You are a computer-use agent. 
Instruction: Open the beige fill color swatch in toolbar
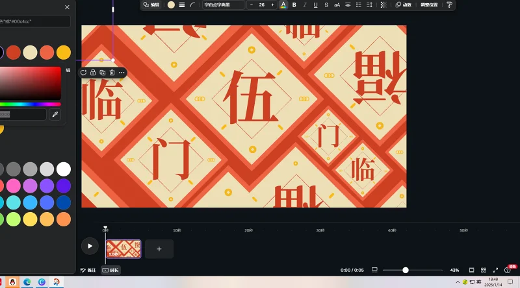(171, 5)
